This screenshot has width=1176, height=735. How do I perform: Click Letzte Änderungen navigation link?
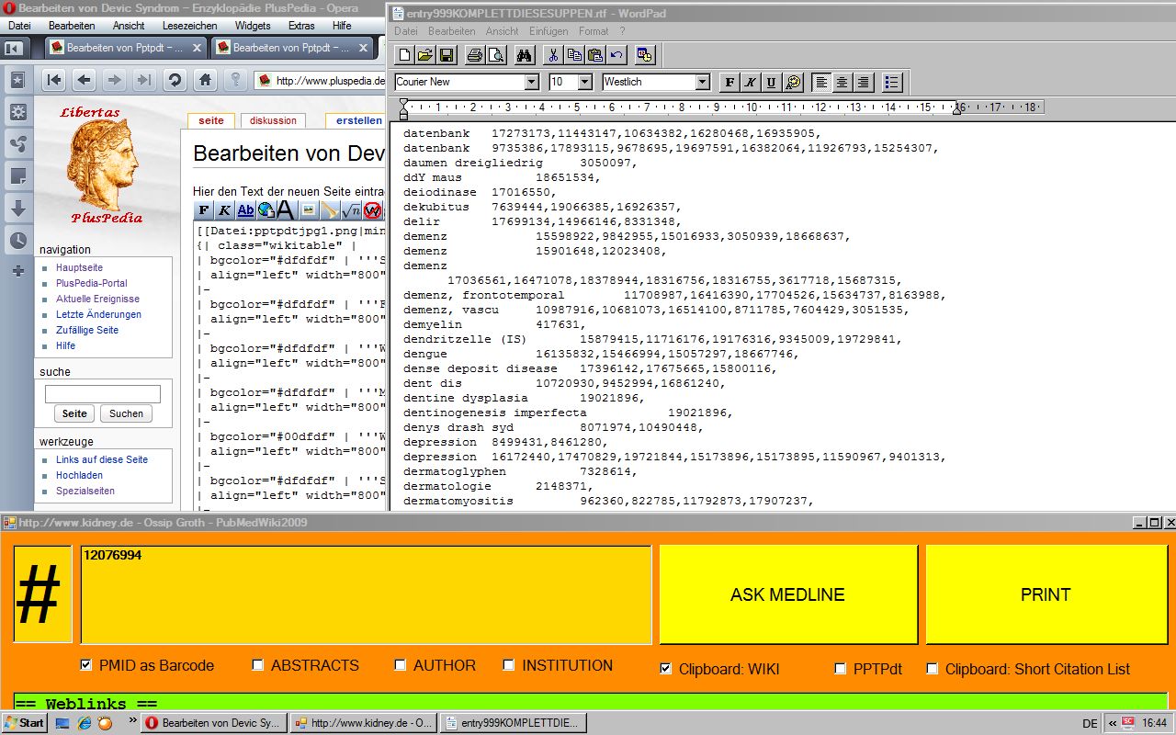(98, 314)
